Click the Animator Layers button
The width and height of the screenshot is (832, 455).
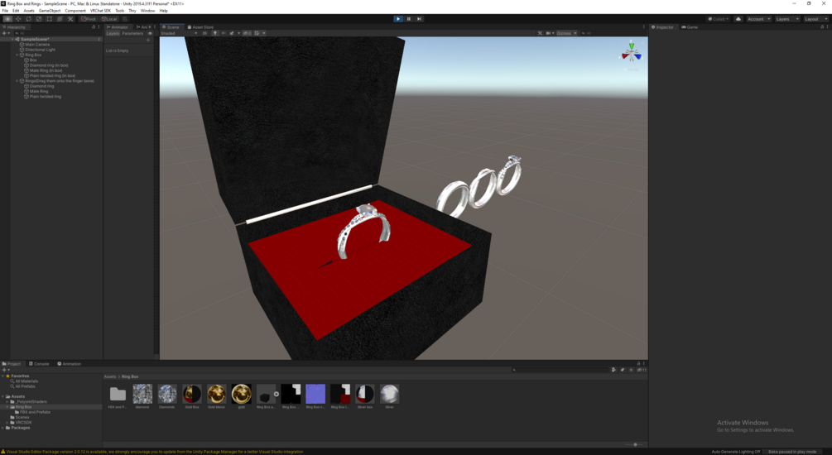point(113,33)
